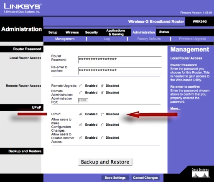Select Disabled for Remote Upgrade

coord(102,86)
